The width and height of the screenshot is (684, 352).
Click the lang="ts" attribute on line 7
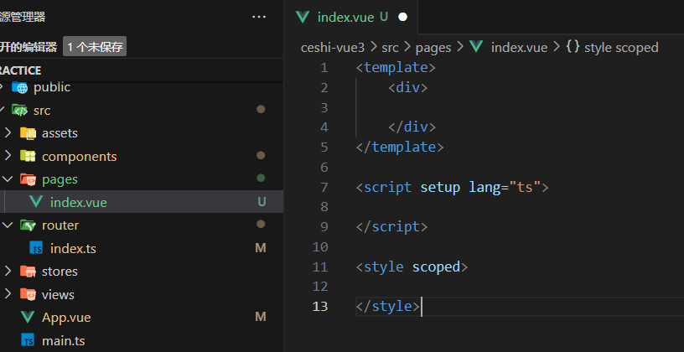505,187
